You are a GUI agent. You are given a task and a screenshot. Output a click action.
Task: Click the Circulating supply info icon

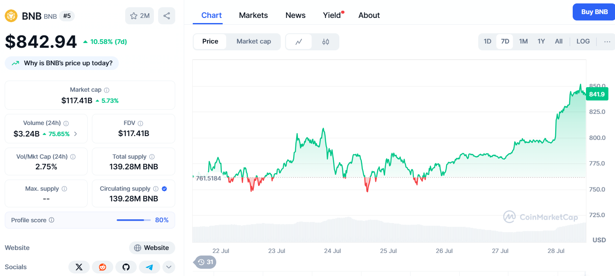click(156, 189)
